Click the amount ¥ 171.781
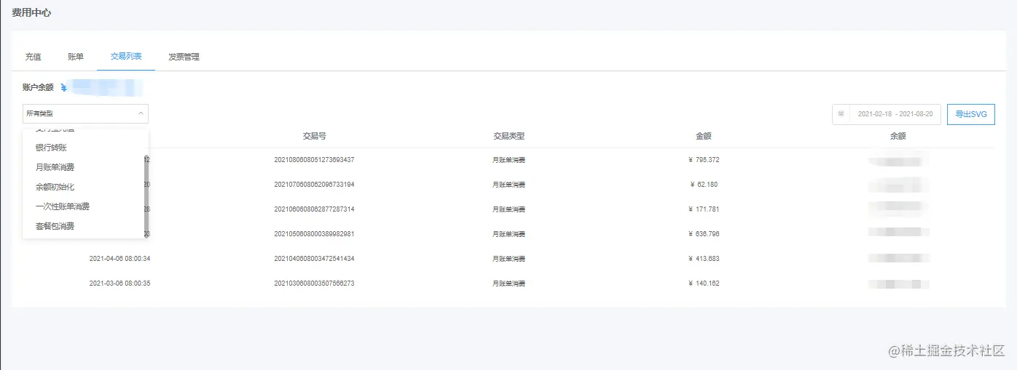Viewport: 1017px width, 370px height. pyautogui.click(x=703, y=209)
